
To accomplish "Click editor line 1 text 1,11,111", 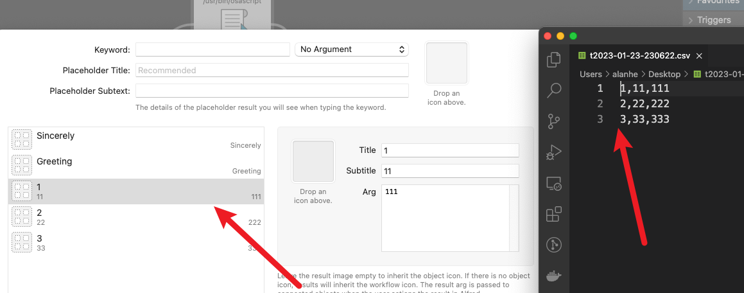I will (x=645, y=88).
